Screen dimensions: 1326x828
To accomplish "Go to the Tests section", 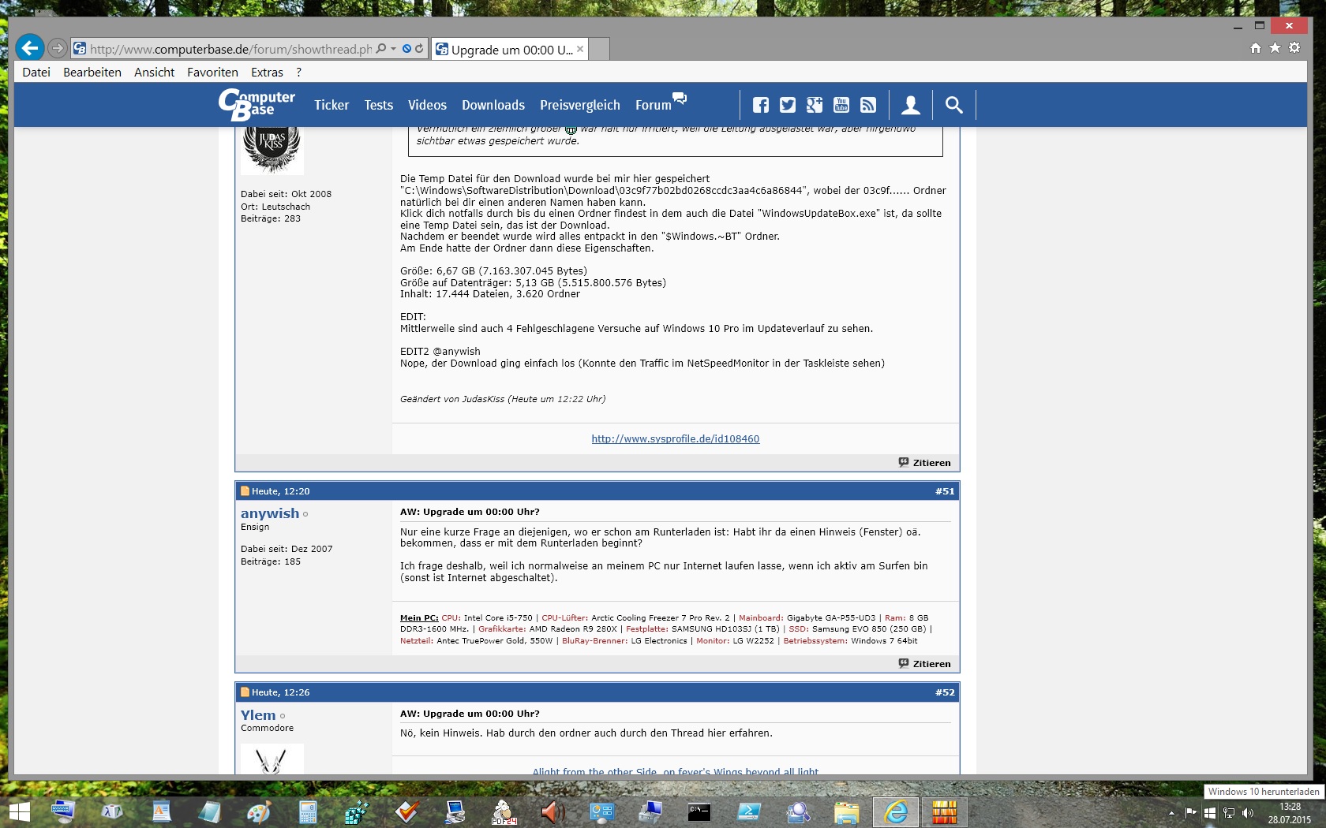I will coord(378,105).
